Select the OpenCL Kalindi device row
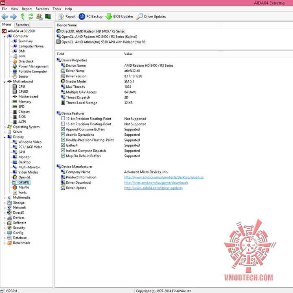293x293 pixels. [97, 37]
